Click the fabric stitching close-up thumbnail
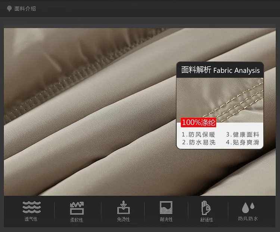 [220, 100]
